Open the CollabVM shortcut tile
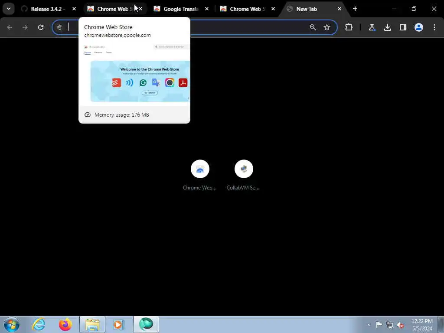This screenshot has height=333, width=444. point(244,175)
